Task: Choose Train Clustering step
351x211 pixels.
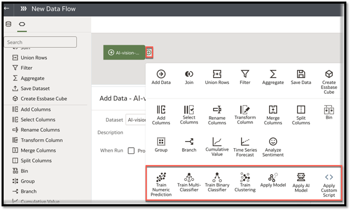Action: 245,182
